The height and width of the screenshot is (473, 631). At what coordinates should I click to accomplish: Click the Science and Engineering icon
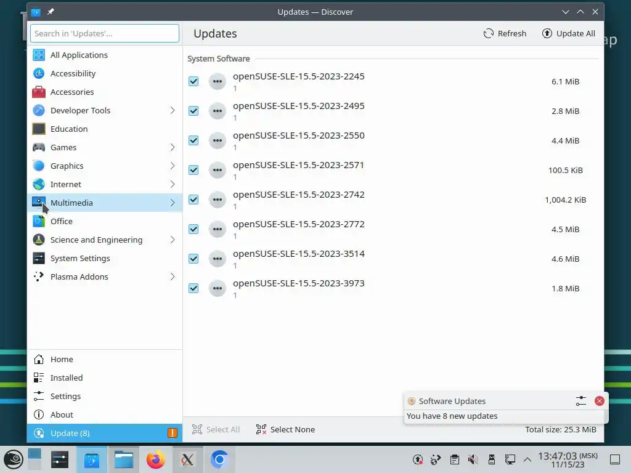click(39, 240)
